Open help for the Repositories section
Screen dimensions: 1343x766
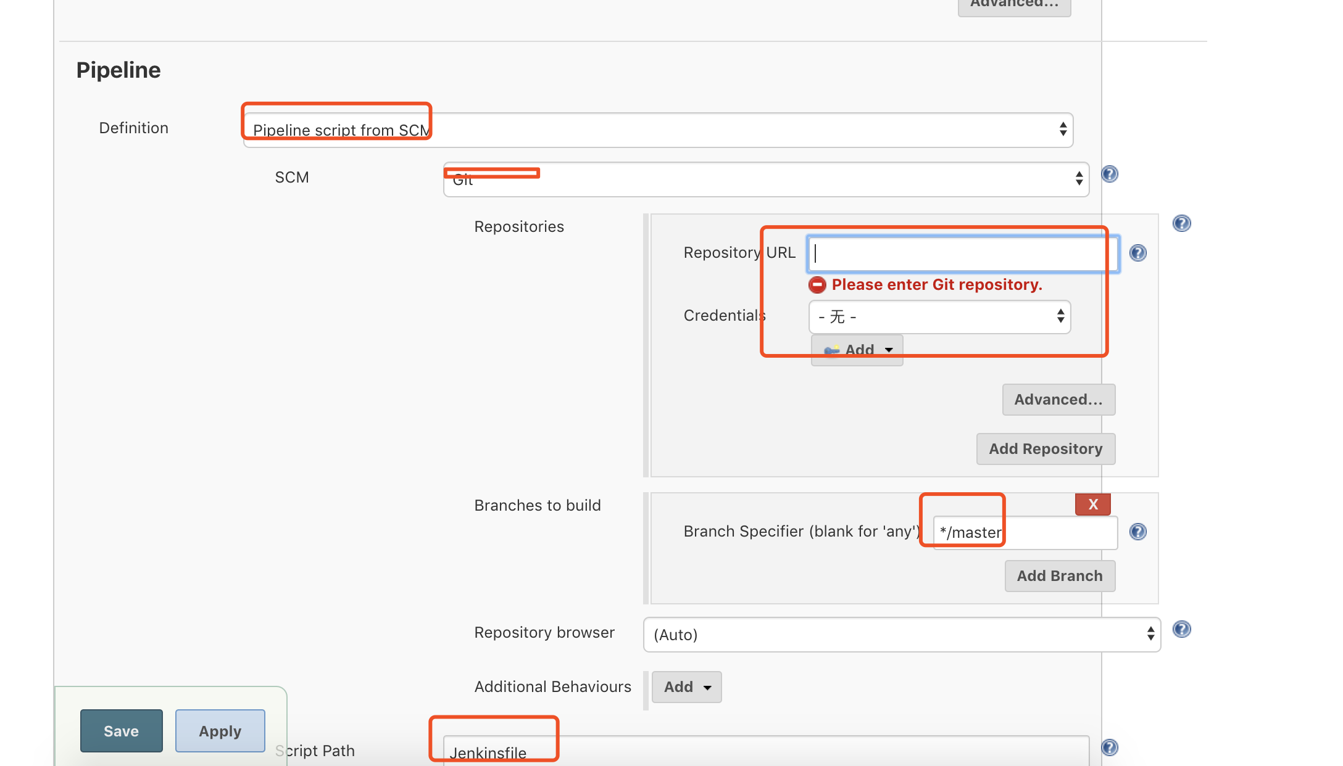1181,223
